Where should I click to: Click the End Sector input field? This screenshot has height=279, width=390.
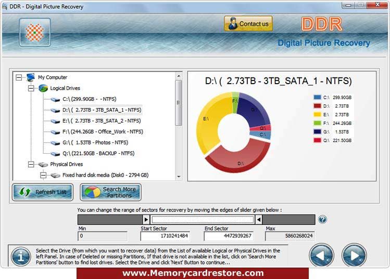(229, 236)
